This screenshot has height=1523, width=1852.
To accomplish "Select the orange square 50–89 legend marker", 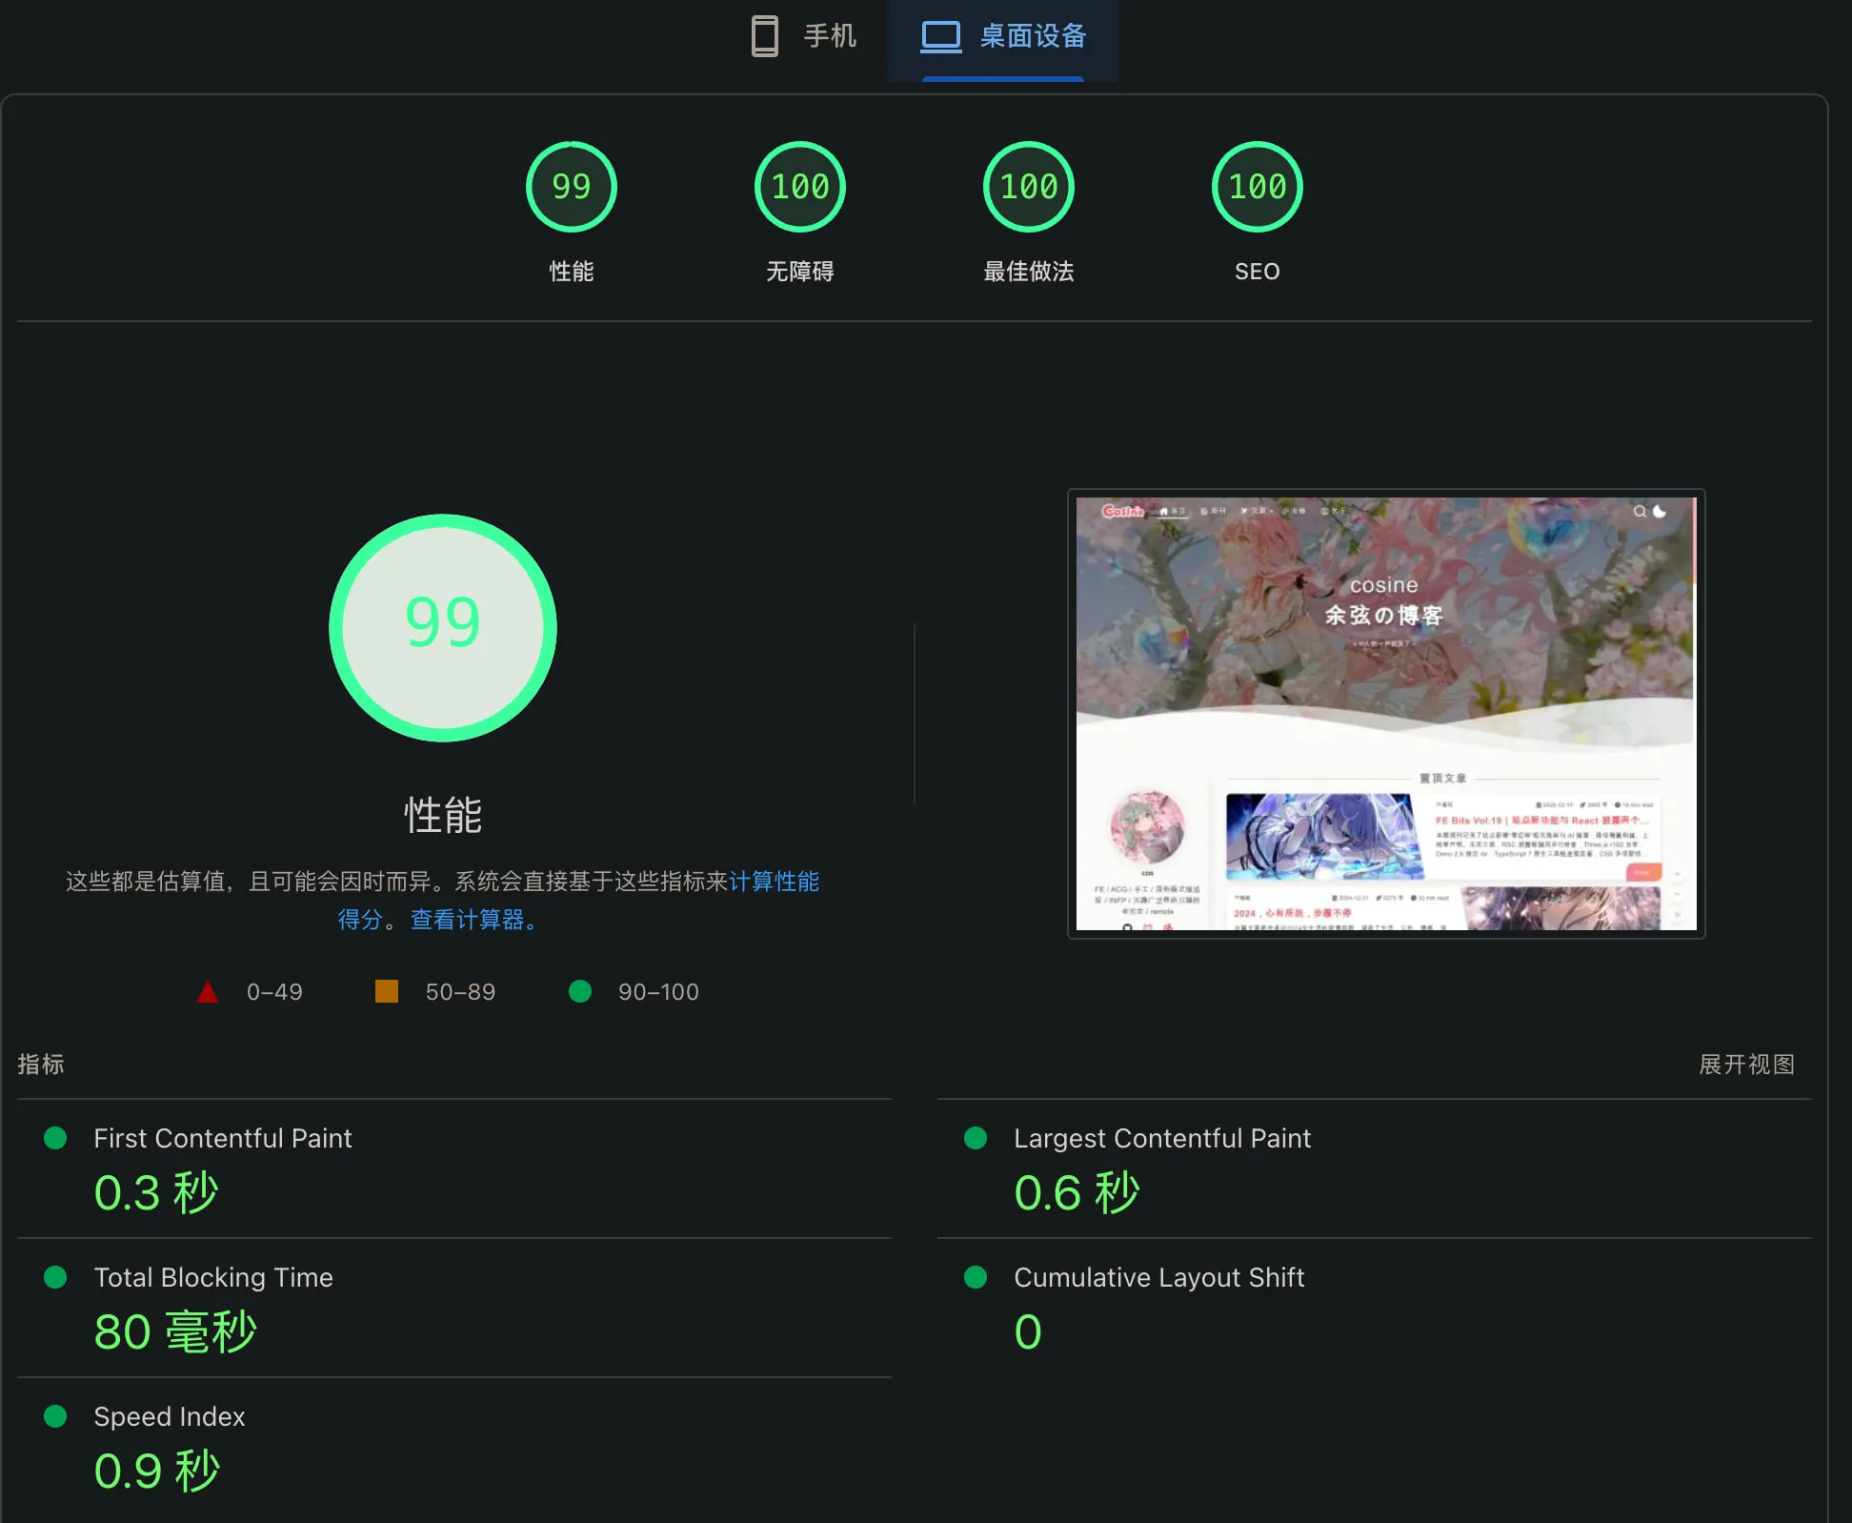I will pos(387,992).
